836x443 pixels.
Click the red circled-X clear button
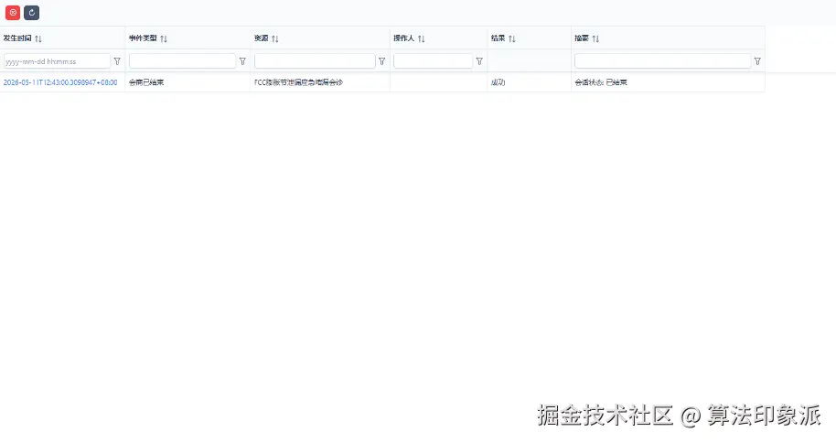tap(13, 12)
